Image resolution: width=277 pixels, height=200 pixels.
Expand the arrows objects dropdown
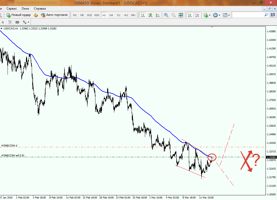pyautogui.click(x=28, y=22)
